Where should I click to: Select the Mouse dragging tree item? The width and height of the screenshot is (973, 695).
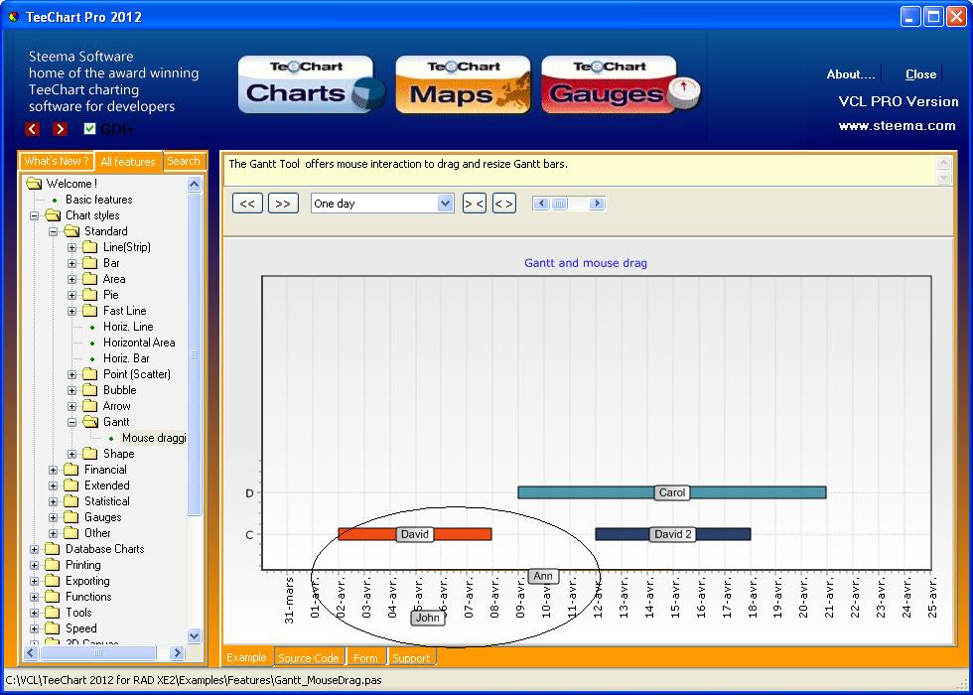(x=154, y=438)
